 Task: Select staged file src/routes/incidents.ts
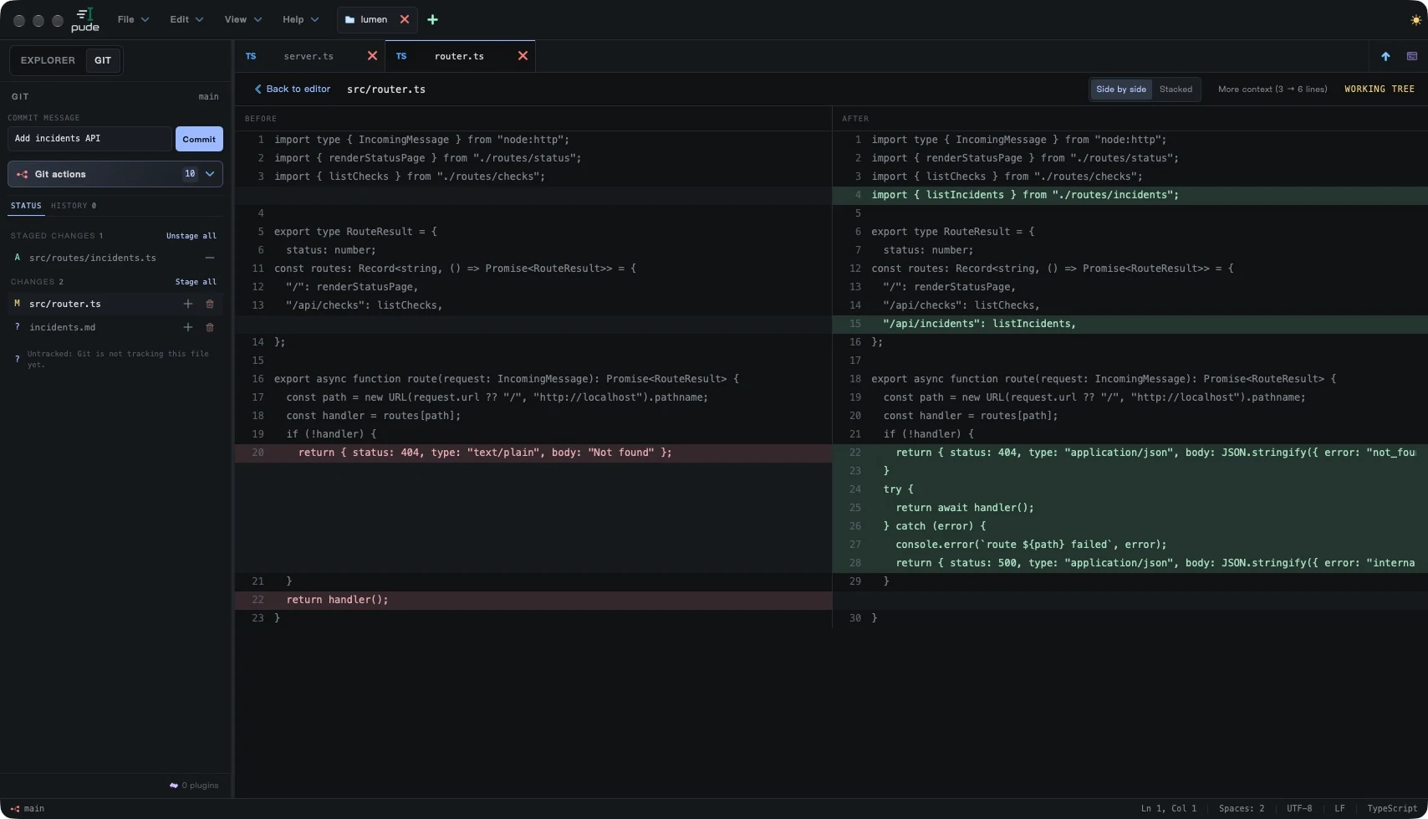tap(92, 258)
